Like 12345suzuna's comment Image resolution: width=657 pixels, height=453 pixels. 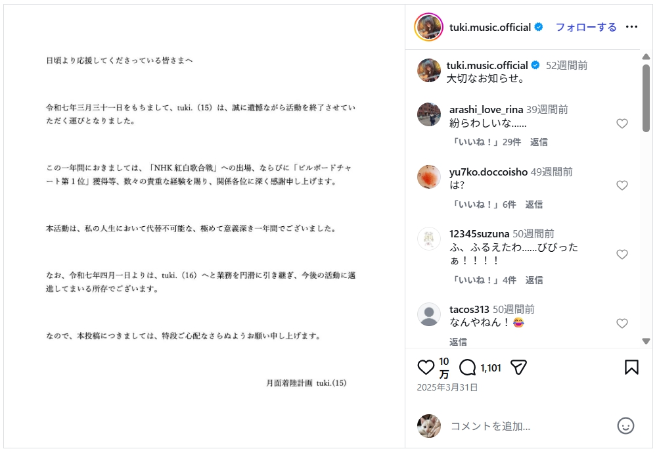pos(622,254)
